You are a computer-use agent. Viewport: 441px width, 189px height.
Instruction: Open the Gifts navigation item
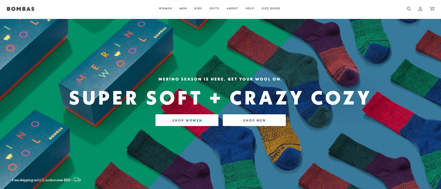click(x=214, y=9)
